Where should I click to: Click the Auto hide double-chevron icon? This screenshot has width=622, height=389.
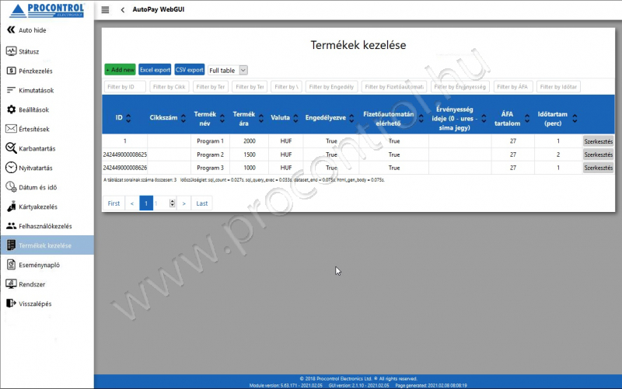tap(11, 30)
